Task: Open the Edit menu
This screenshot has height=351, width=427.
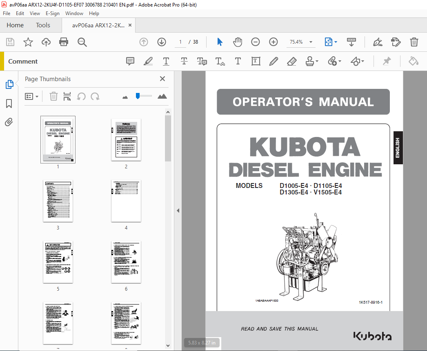Action: click(x=20, y=13)
